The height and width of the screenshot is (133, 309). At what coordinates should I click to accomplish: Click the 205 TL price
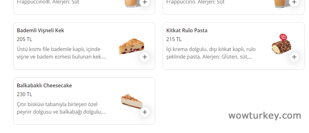click(x=24, y=39)
